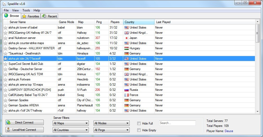263x137 pixels.
Task: Sort by Server Name column header
Action: 33,22
